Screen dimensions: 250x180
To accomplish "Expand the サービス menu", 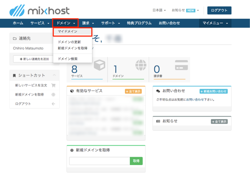I will pyautogui.click(x=40, y=23).
